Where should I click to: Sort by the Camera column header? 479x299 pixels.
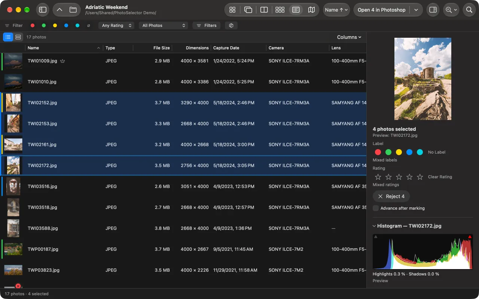pos(298,48)
